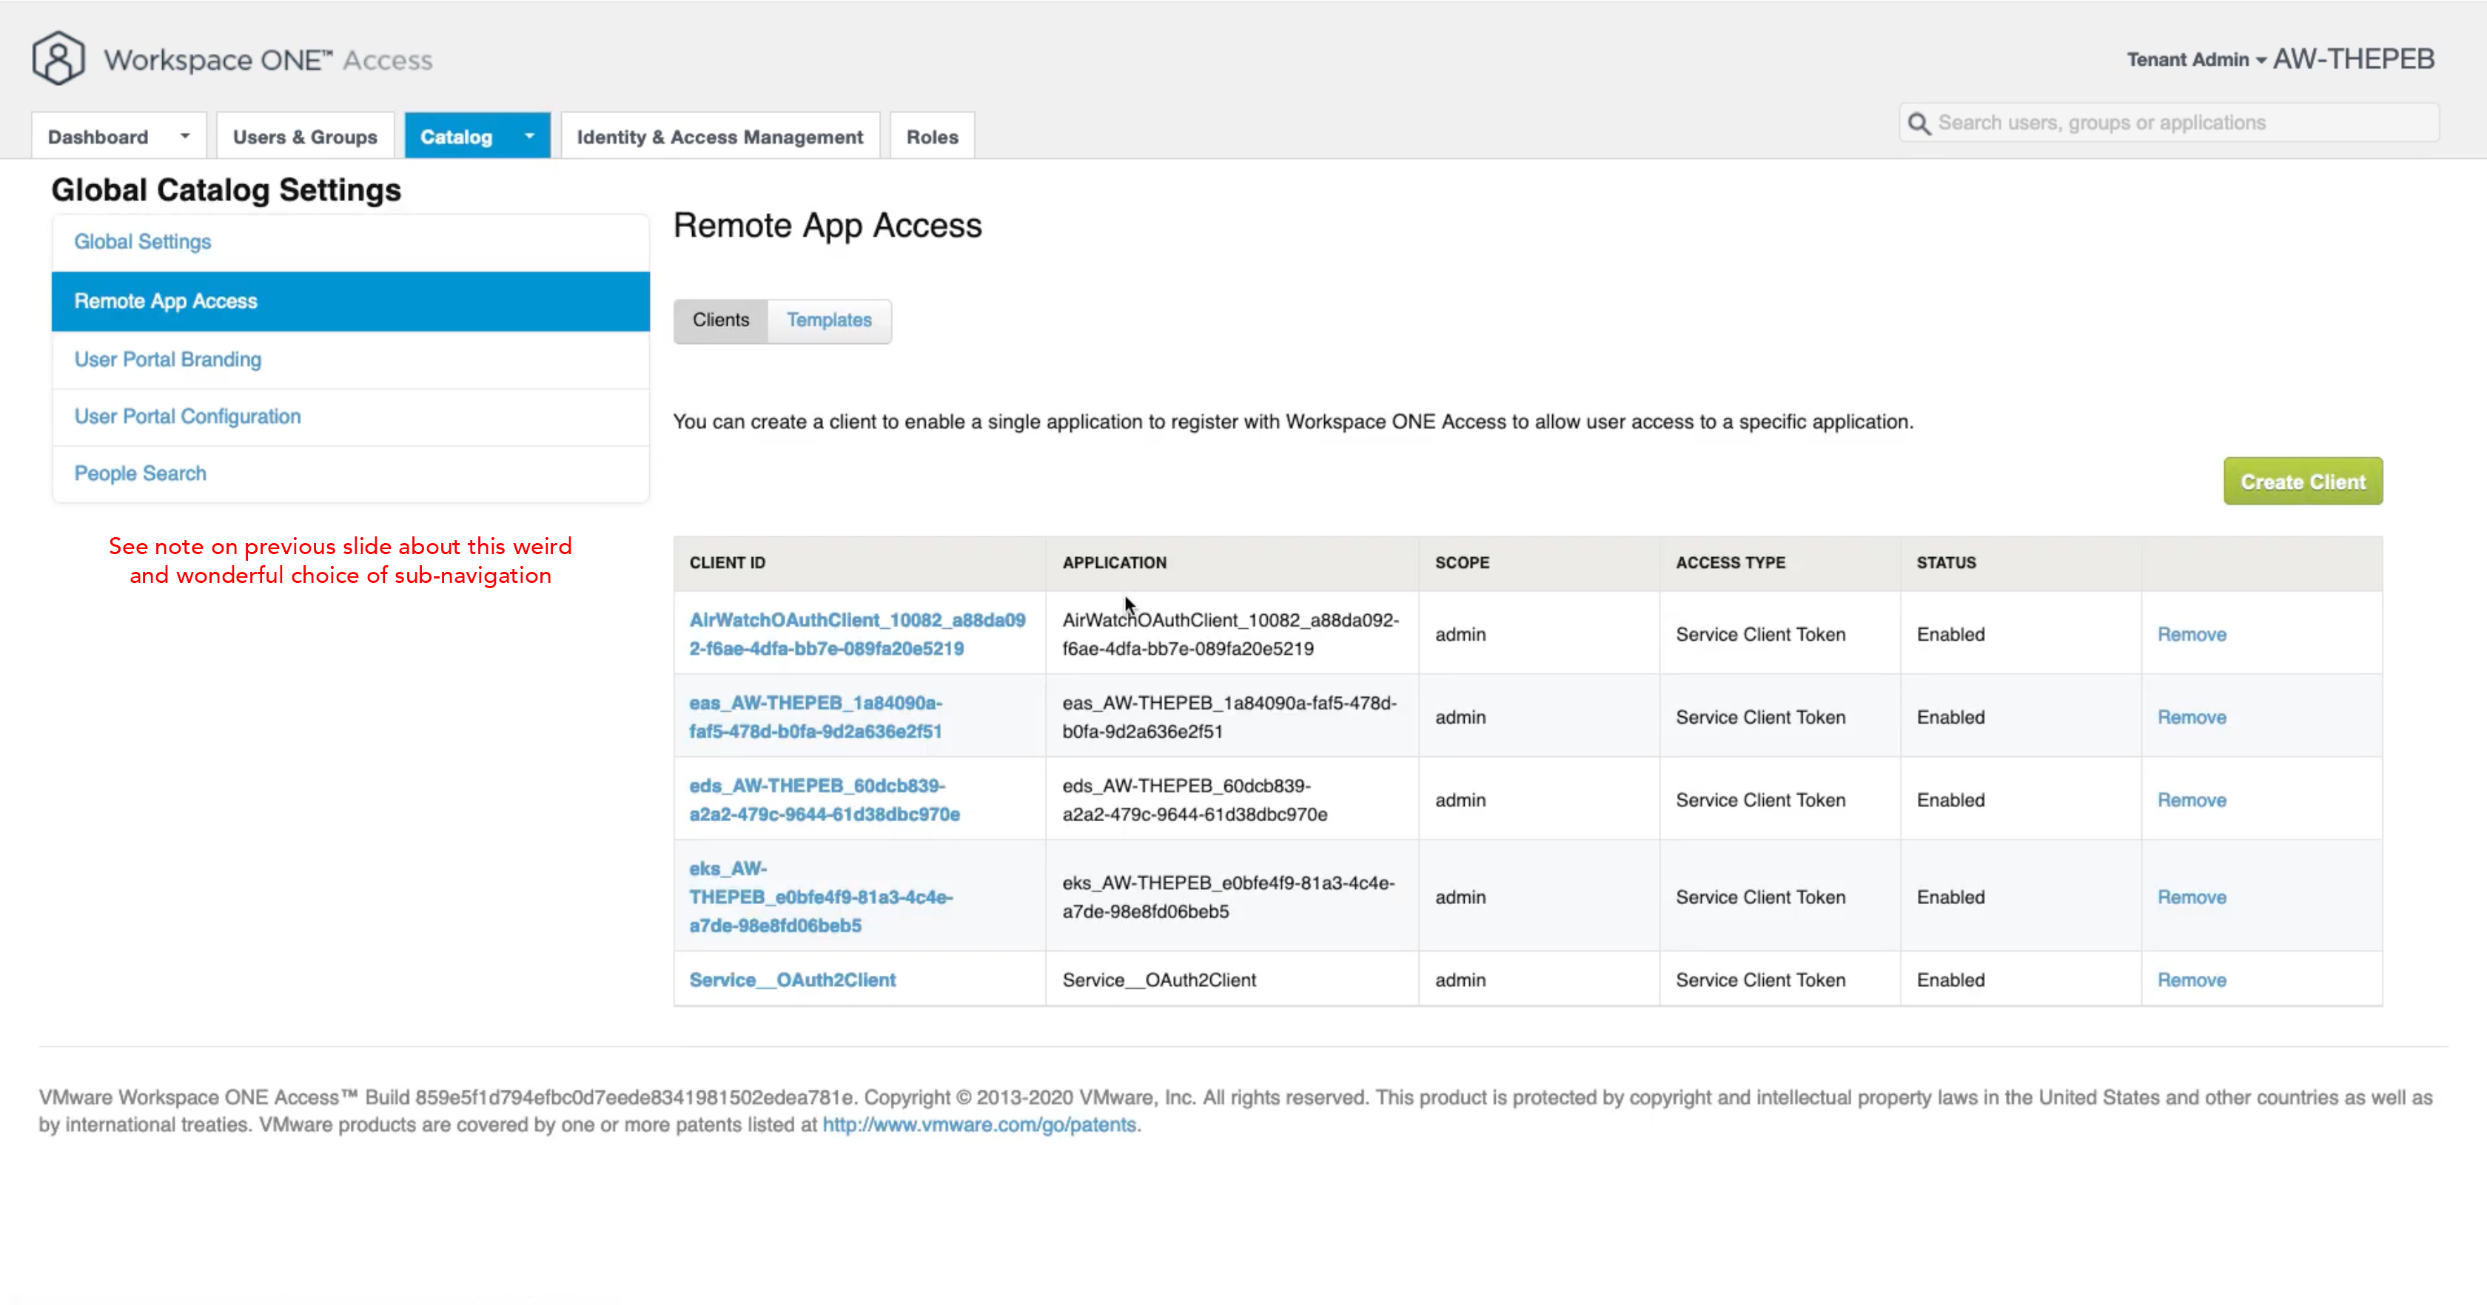Viewport: 2487px width, 1305px height.
Task: Expand the Dashboard tab dropdown arrow
Action: 184,136
